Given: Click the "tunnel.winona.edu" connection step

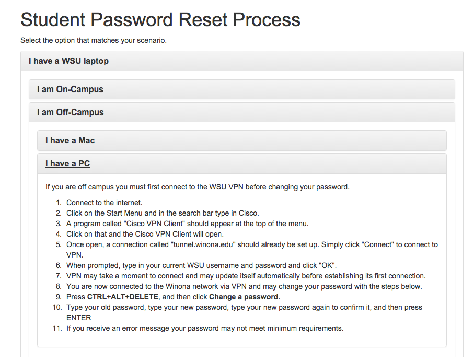Looking at the screenshot, I should (x=252, y=244).
